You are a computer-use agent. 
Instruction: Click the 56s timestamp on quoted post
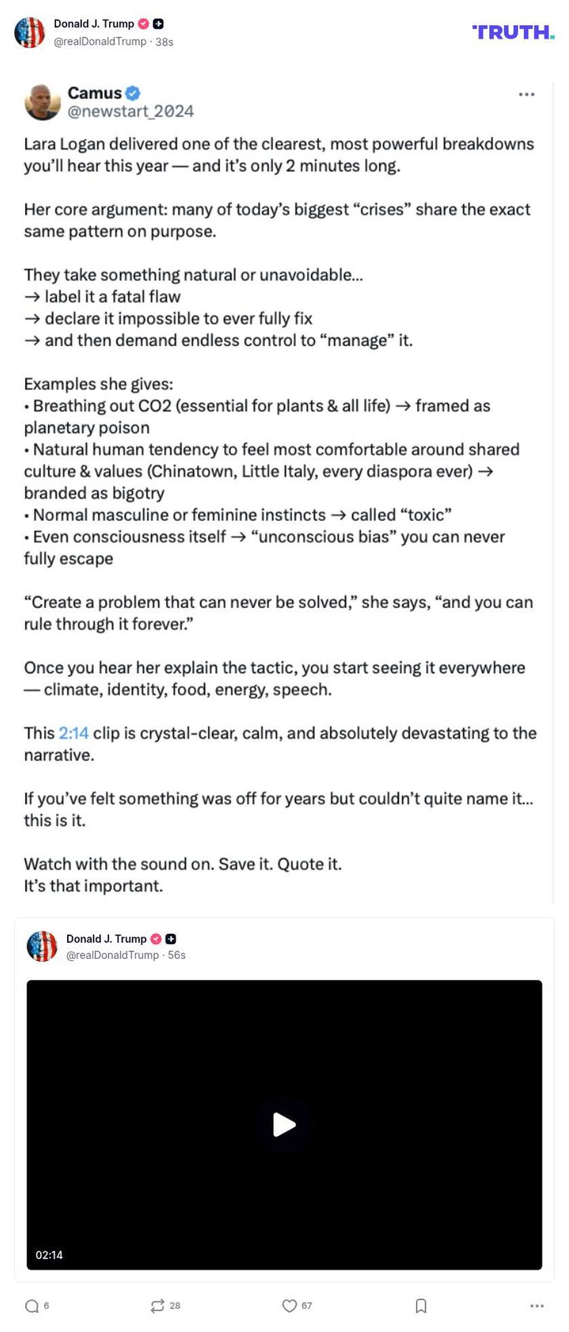point(177,955)
